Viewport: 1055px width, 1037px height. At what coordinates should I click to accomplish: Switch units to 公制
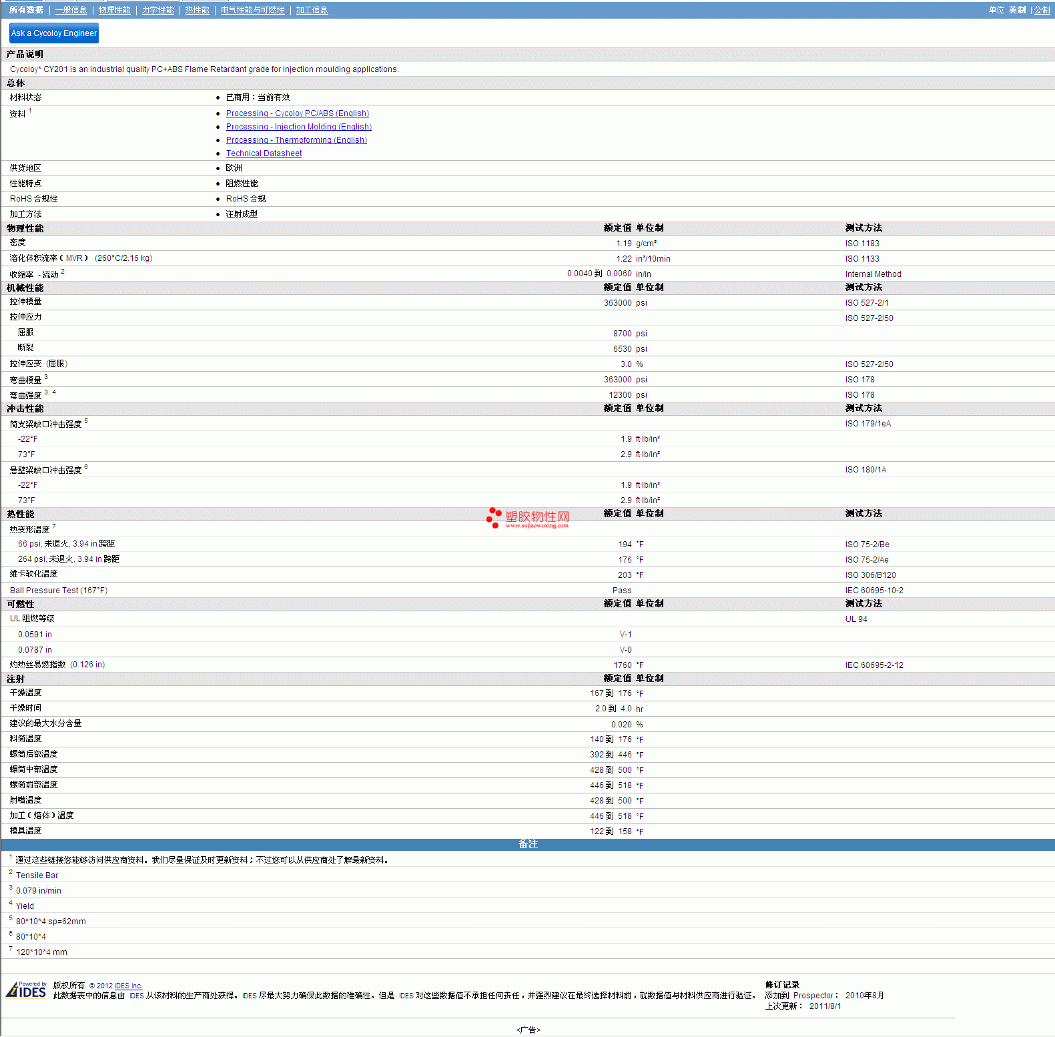1042,10
